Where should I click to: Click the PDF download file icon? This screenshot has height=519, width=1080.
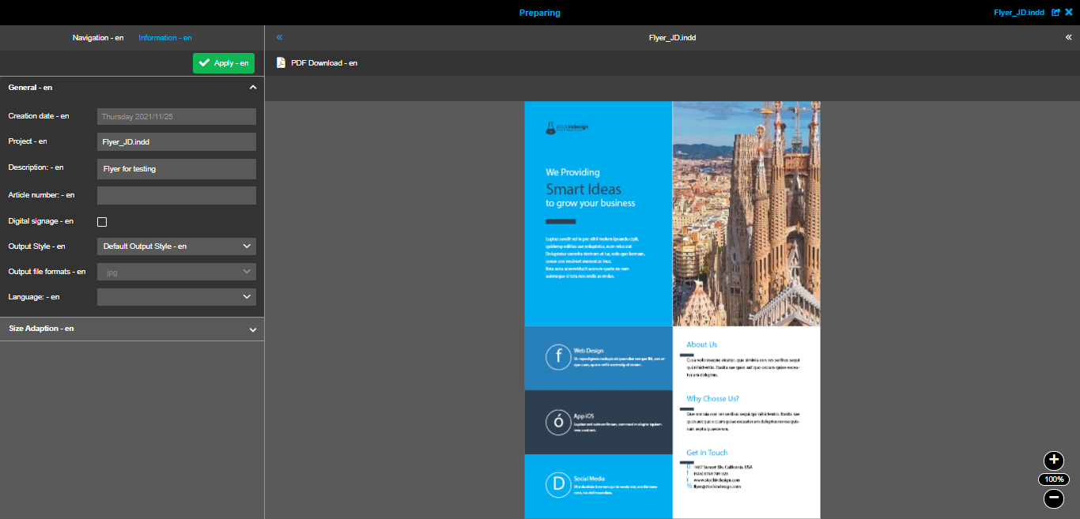(281, 63)
